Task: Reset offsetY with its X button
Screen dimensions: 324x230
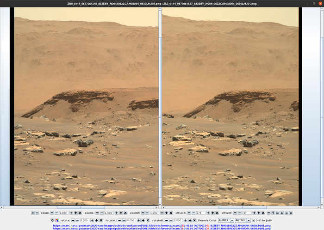Action: coord(263,213)
